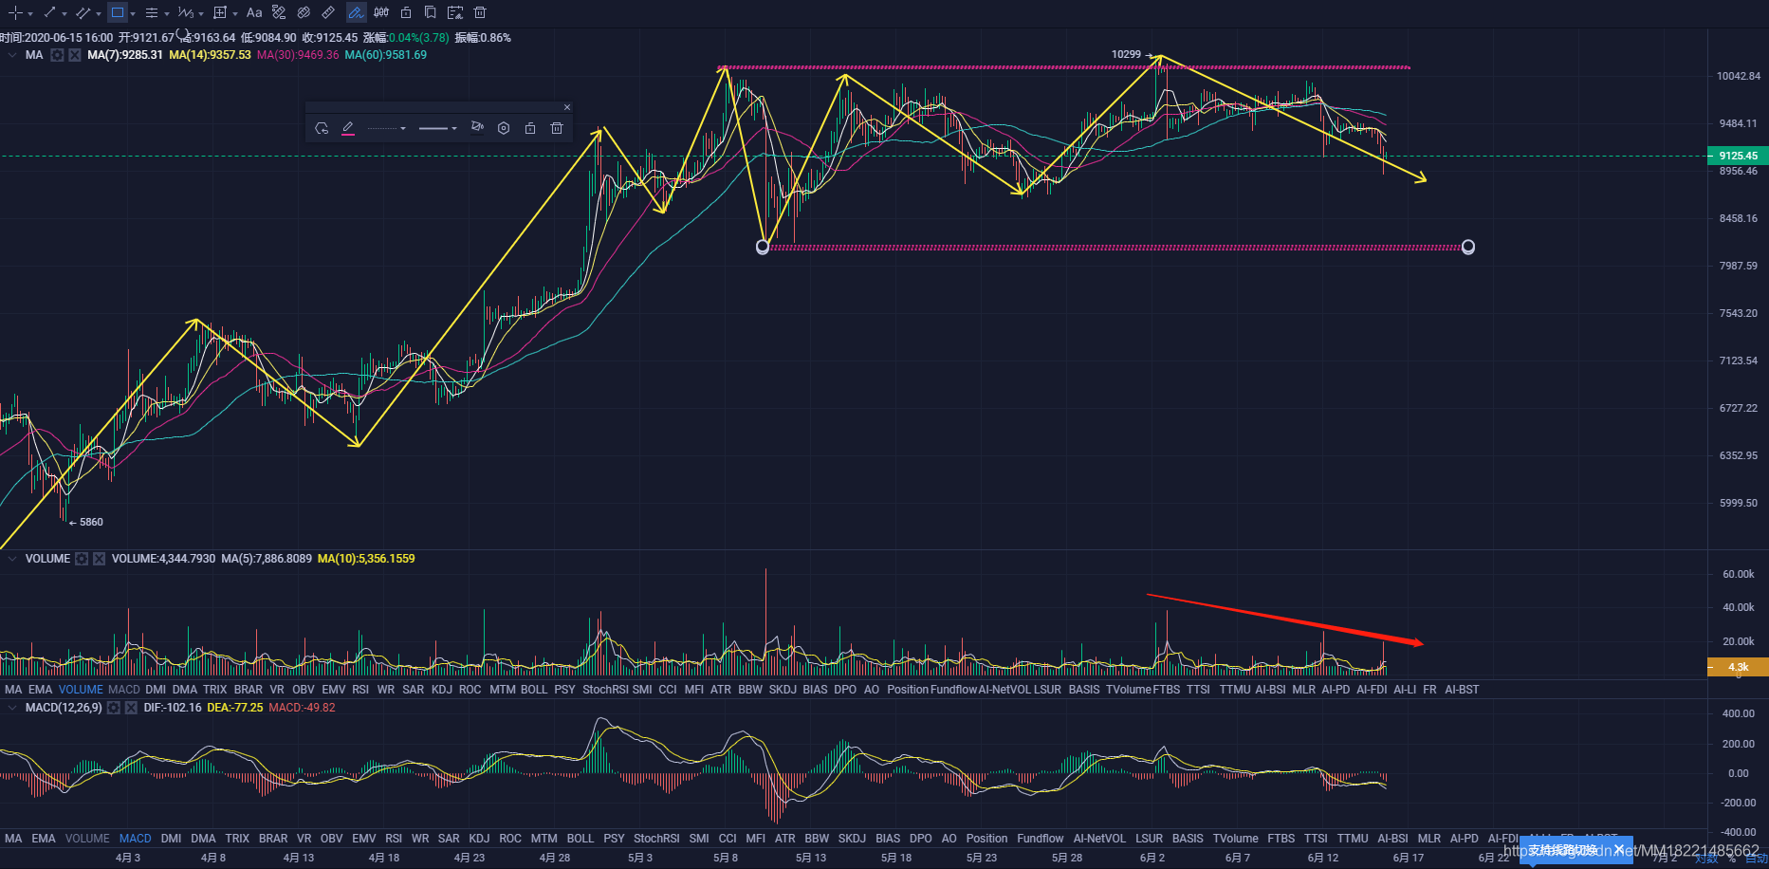Select the wave pattern drawing tool

(186, 12)
